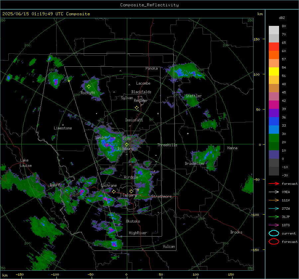Select the orange 60 dBZ color swatch

274,55
